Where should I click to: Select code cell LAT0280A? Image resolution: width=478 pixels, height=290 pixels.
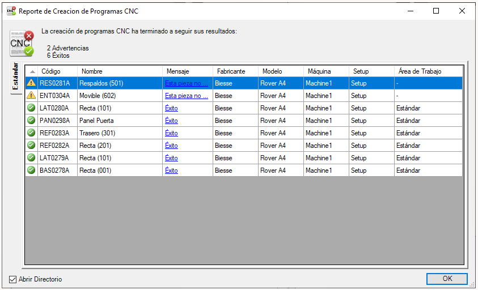tap(58, 108)
